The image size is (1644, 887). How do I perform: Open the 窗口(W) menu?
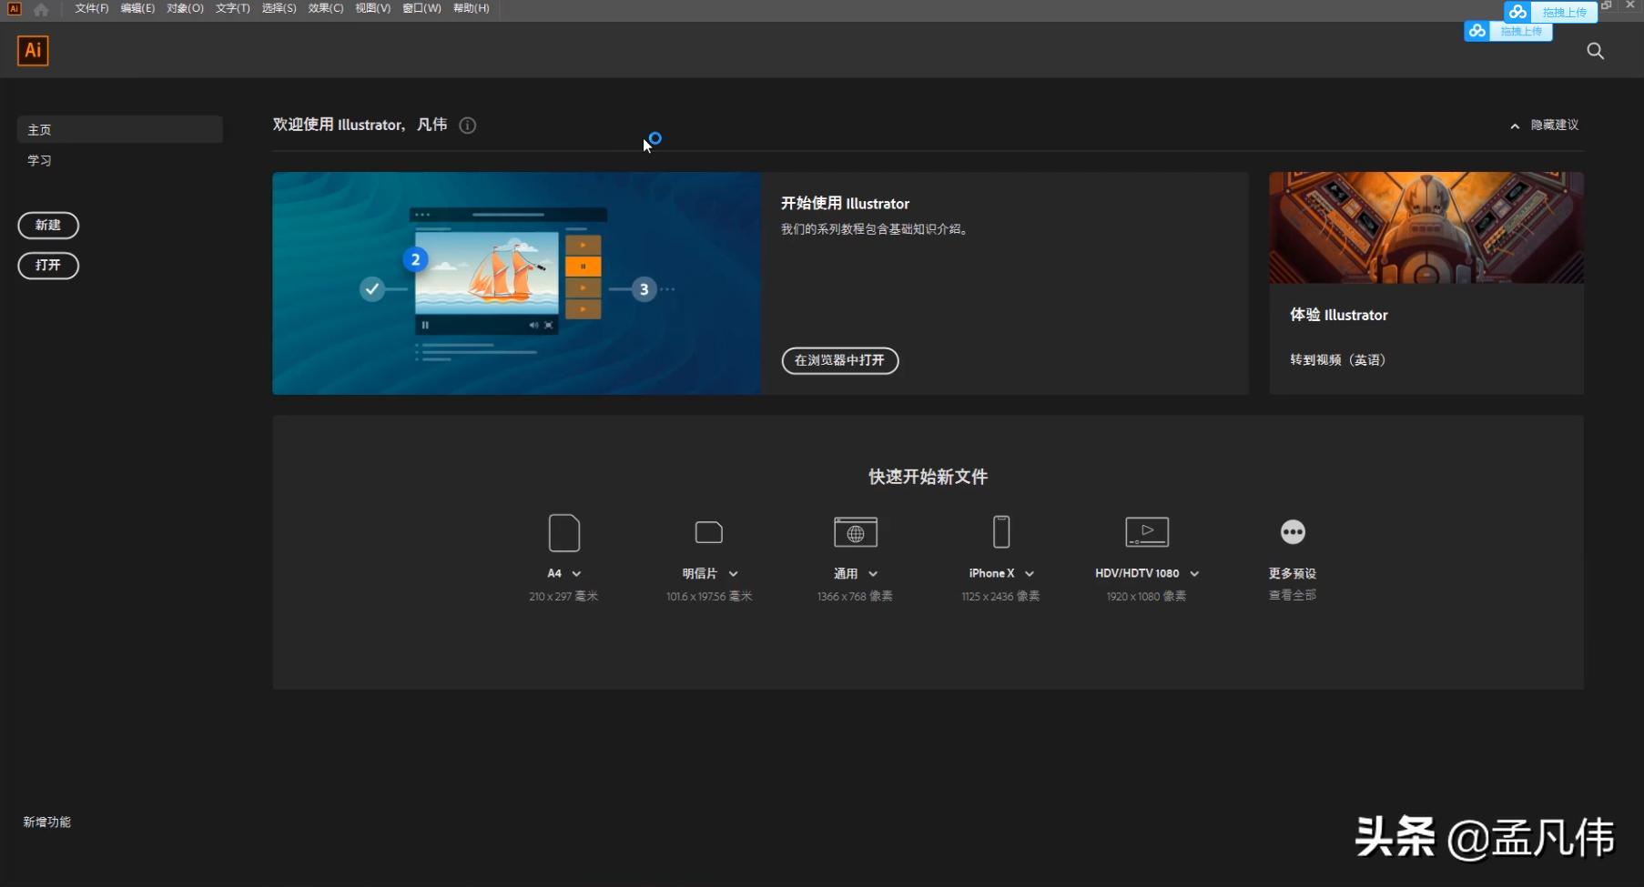click(421, 8)
